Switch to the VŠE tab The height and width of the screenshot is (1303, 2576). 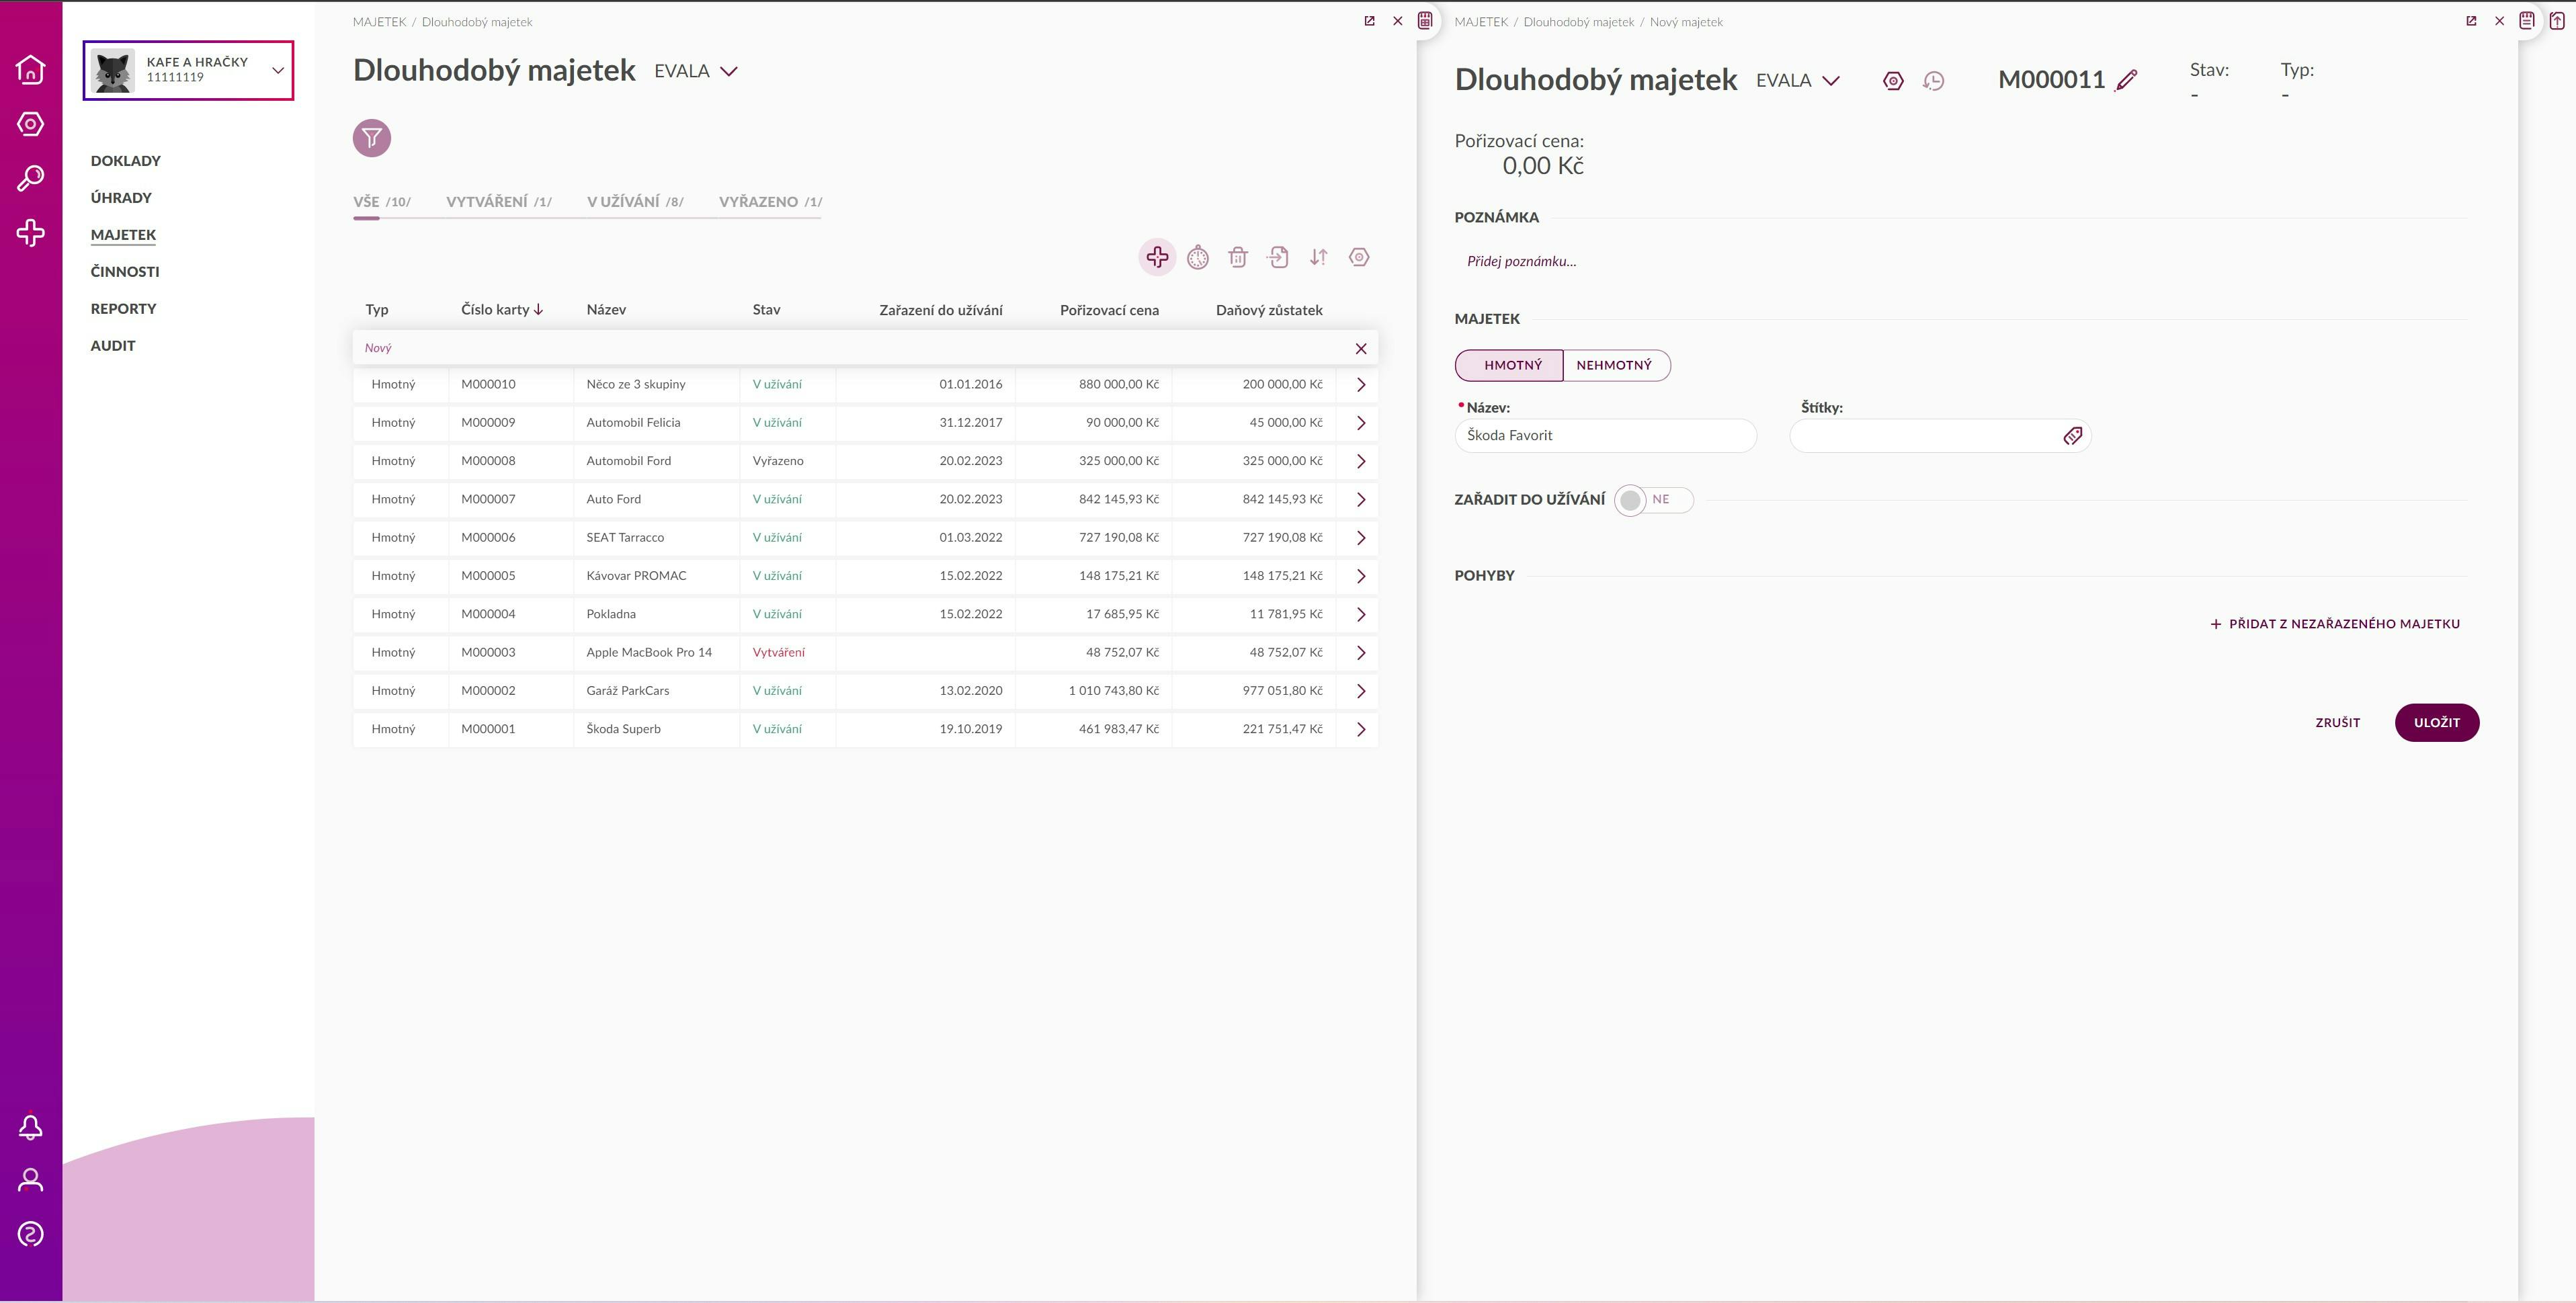382,202
